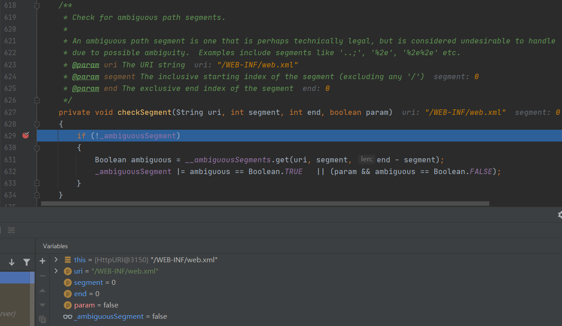This screenshot has height=326, width=562.
Task: Collapse the if block at line 630
Action: tap(37, 148)
